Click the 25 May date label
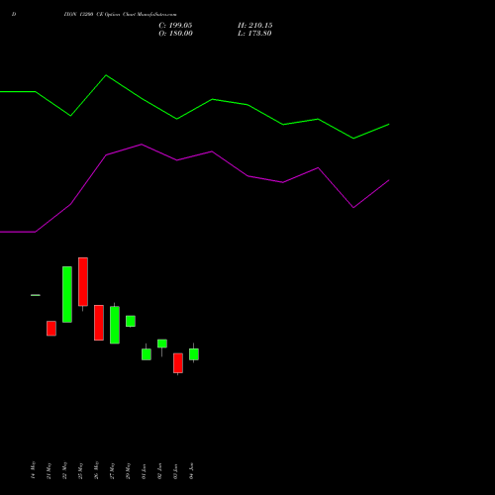495x495 pixels. [80, 471]
